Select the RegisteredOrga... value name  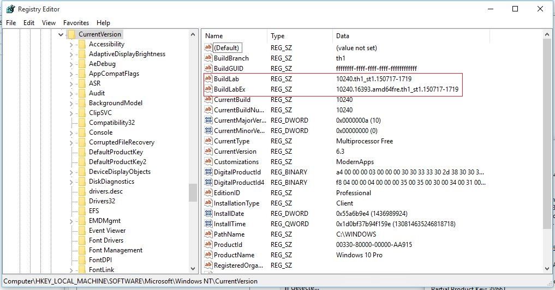coord(238,265)
